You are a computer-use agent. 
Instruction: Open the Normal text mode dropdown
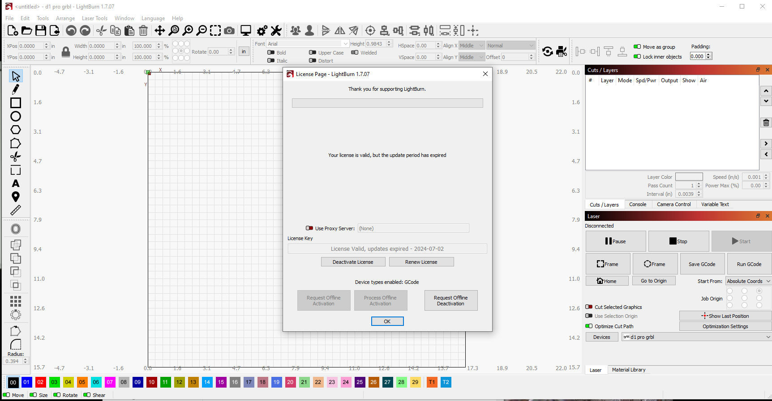tap(510, 46)
